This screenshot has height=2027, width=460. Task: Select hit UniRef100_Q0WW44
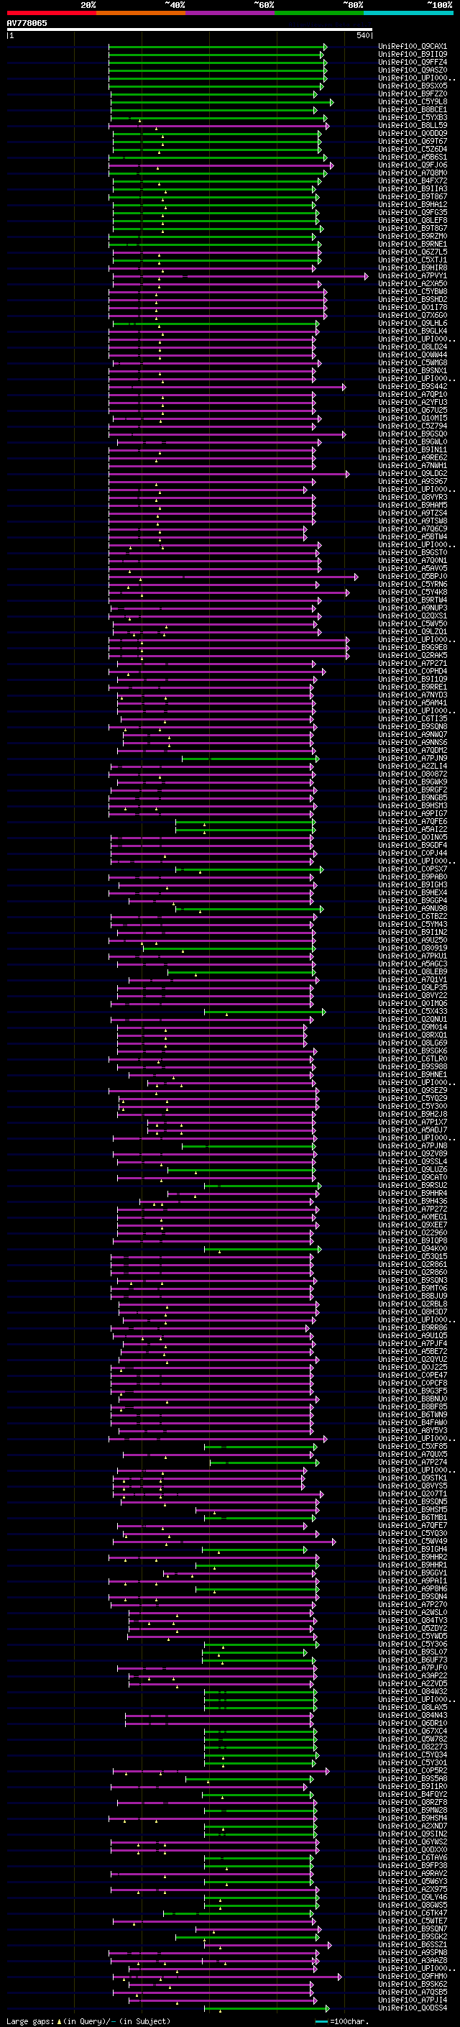pyautogui.click(x=413, y=355)
